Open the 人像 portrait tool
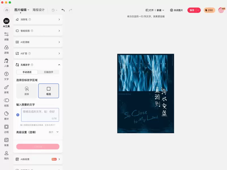The image size is (227, 170). point(6,62)
